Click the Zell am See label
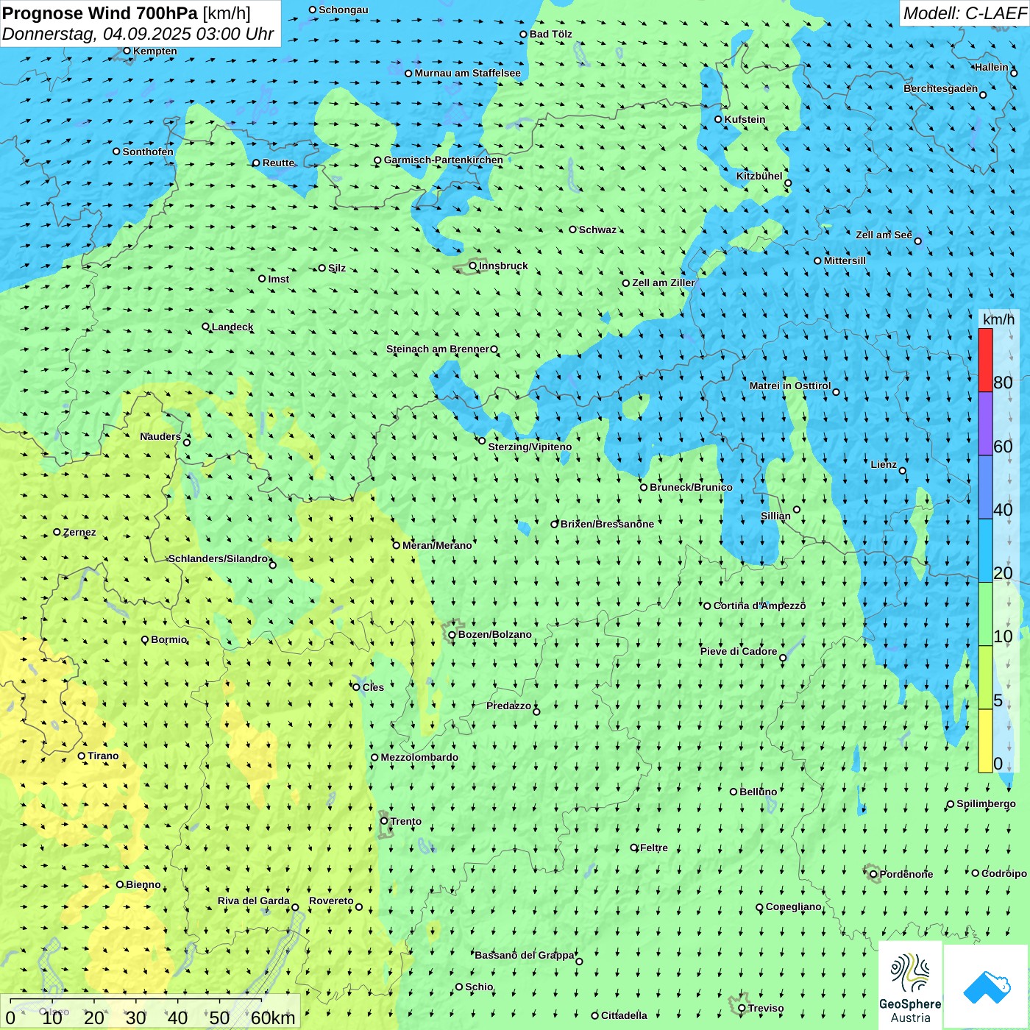 tap(884, 235)
